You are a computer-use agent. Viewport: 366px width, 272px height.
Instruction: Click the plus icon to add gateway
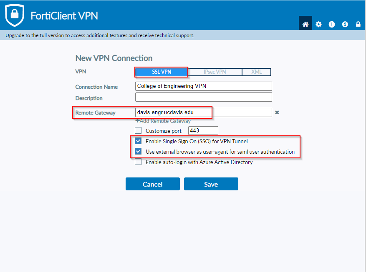(137, 121)
